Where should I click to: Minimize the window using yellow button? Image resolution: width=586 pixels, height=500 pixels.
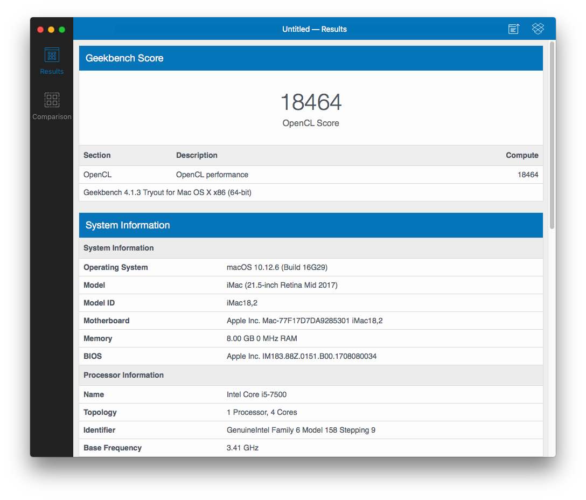[51, 30]
